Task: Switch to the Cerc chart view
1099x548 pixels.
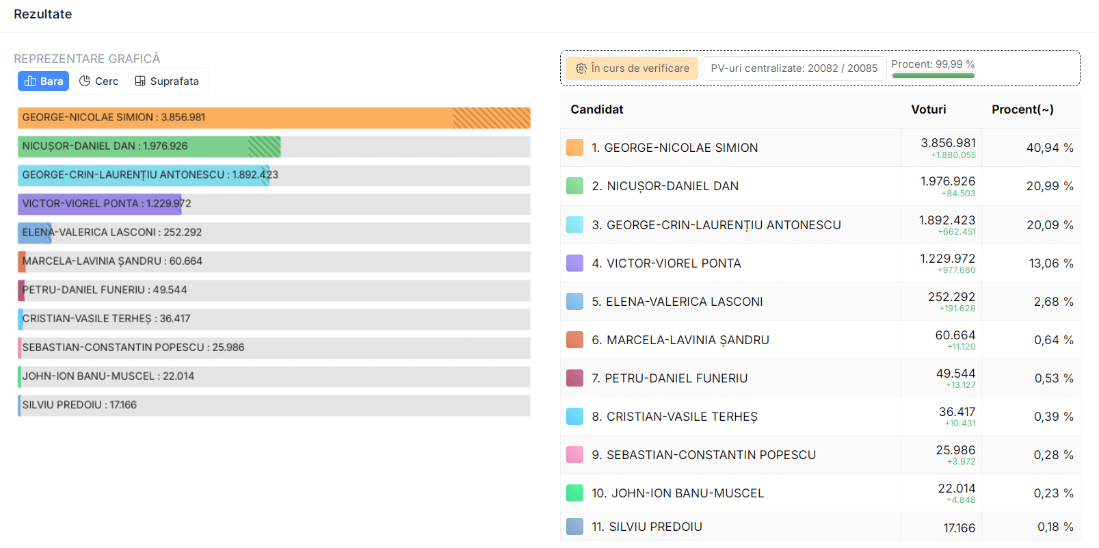Action: pos(99,81)
